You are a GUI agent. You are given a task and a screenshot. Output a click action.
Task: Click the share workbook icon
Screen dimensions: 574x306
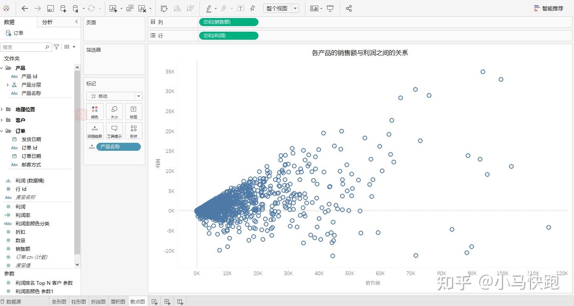point(349,8)
